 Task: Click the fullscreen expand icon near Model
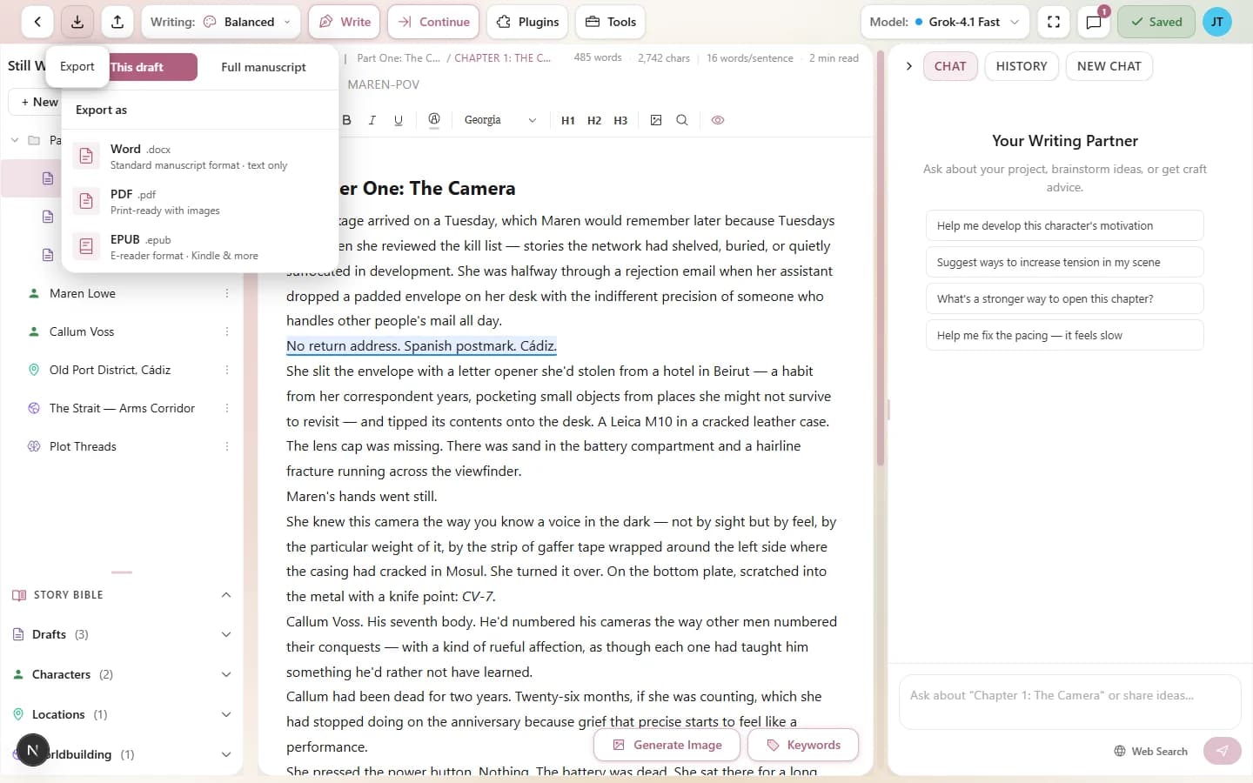tap(1053, 22)
